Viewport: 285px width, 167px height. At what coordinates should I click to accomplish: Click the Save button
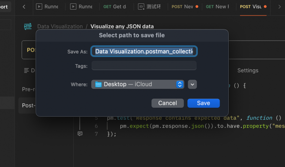[x=204, y=103]
